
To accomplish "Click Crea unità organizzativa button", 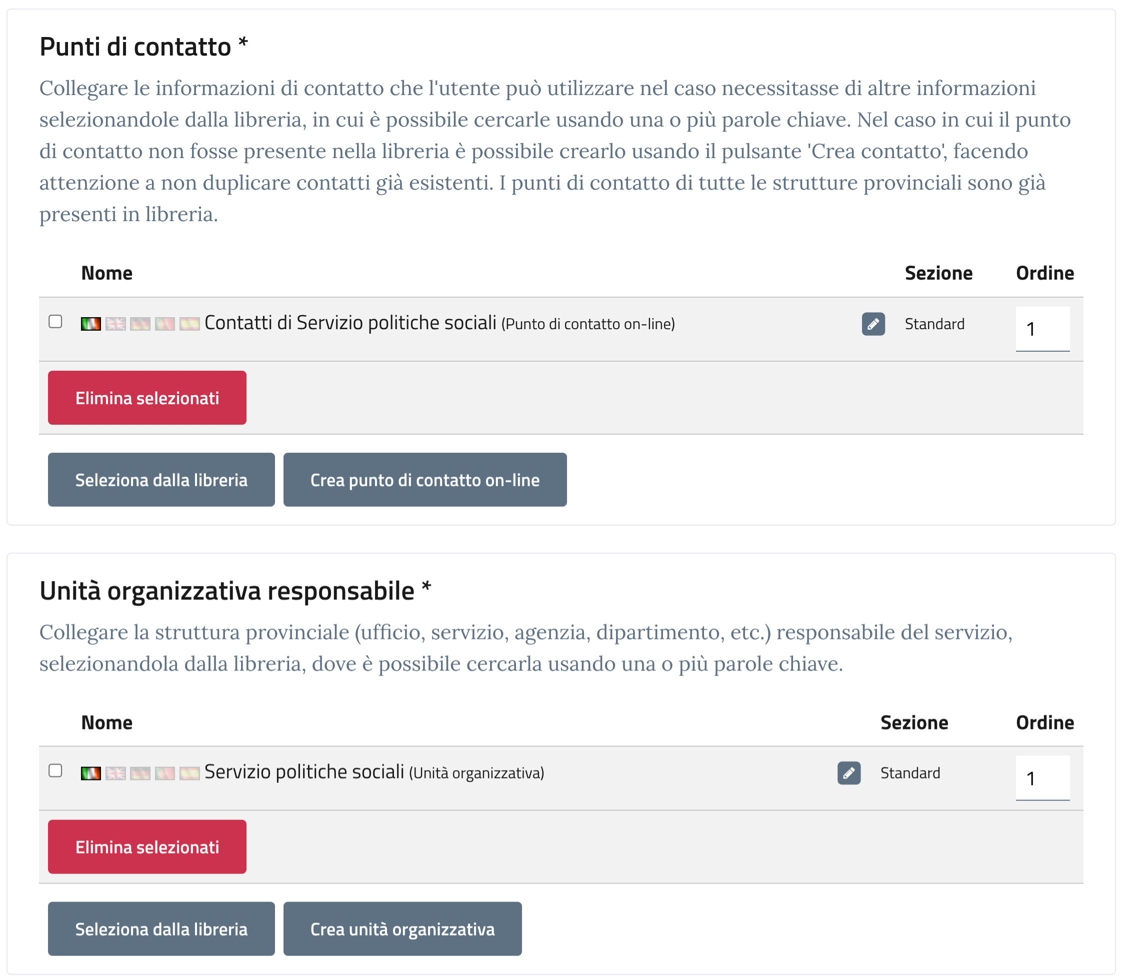I will 402,928.
